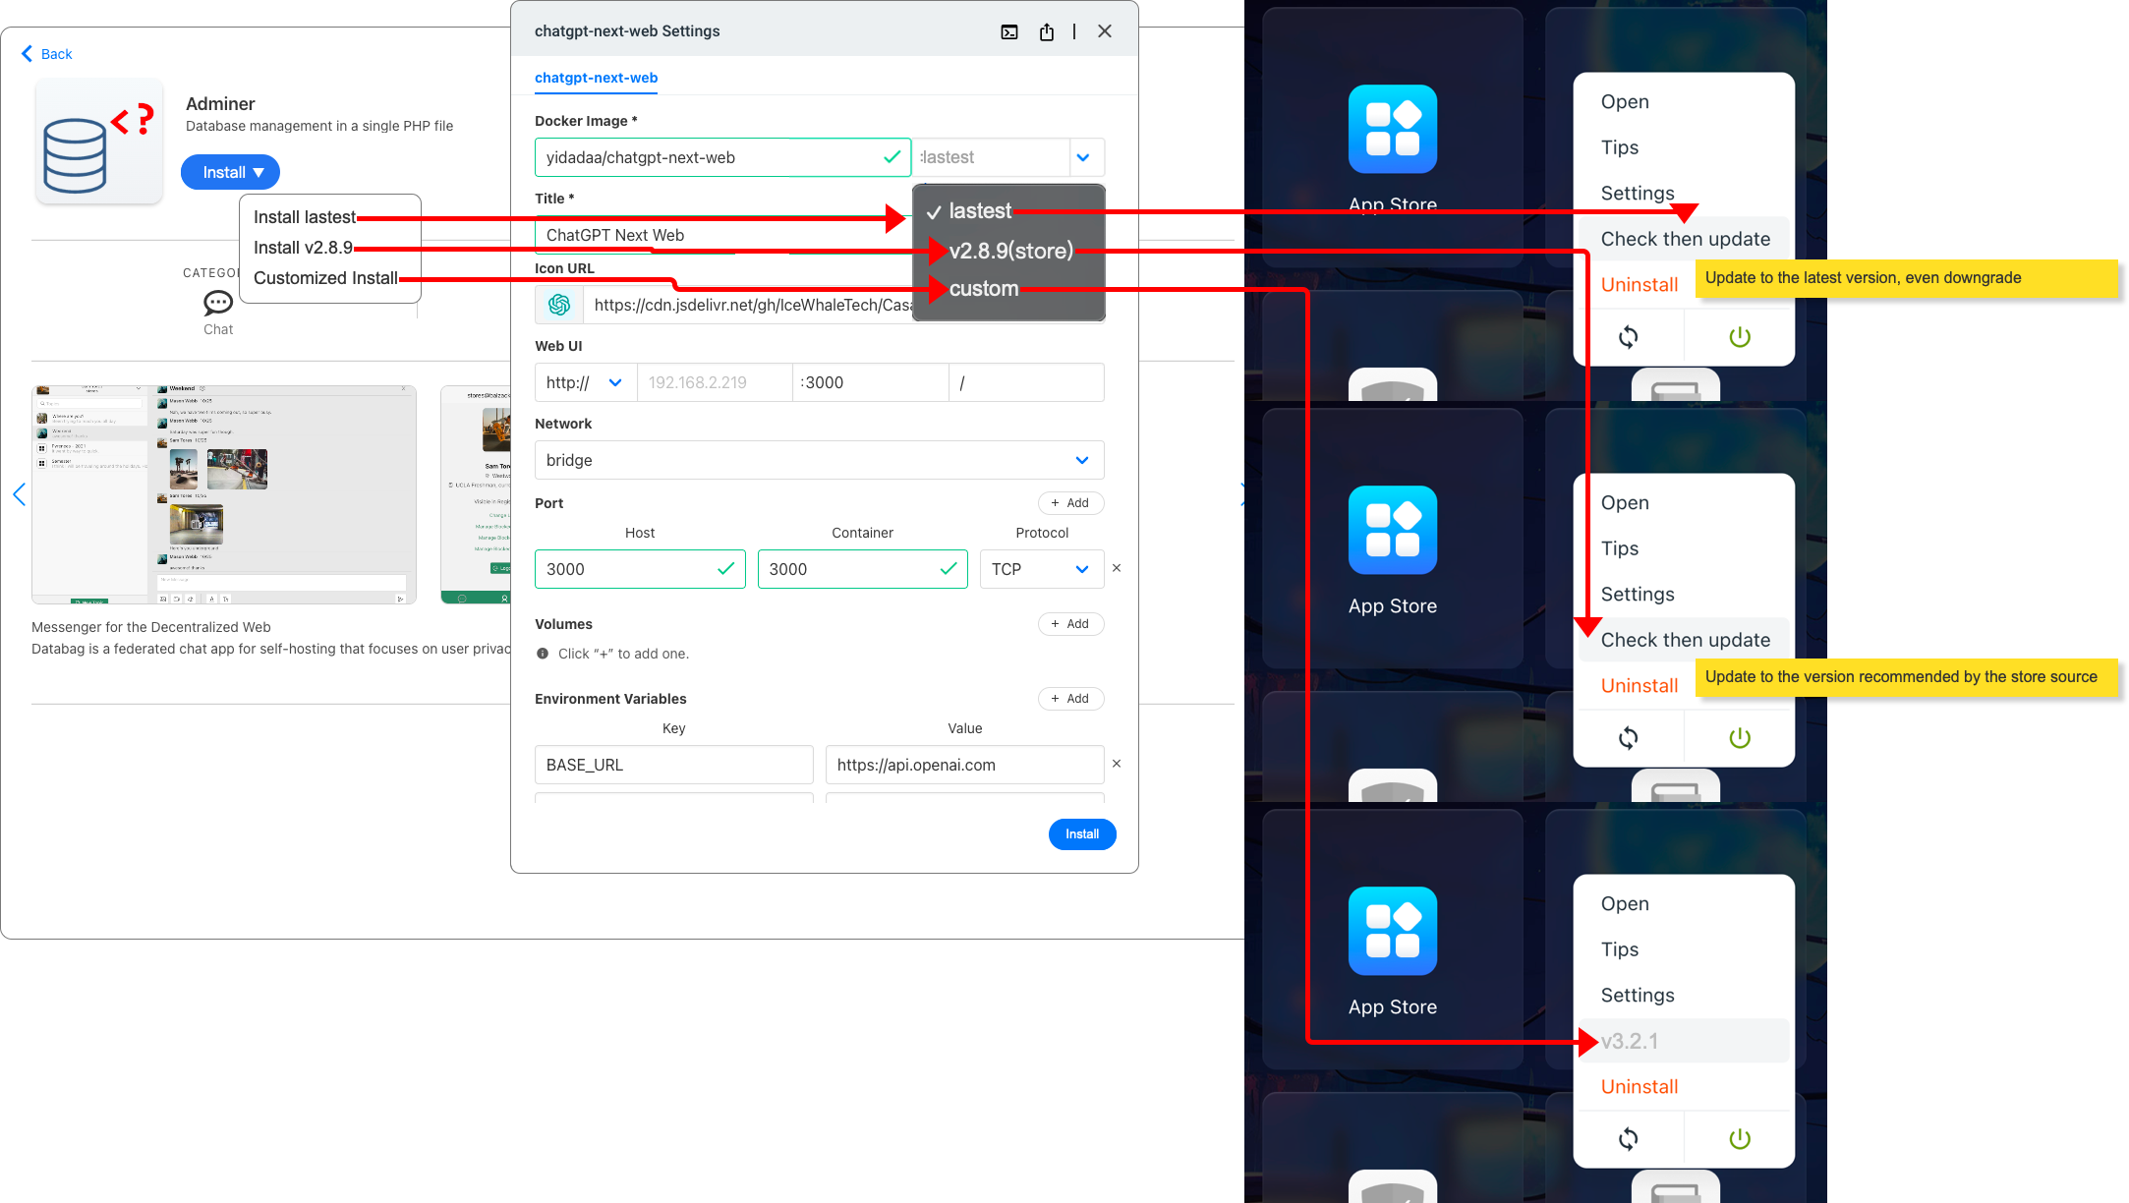Open the Adminer database app icon
The image size is (2129, 1203).
[x=98, y=141]
